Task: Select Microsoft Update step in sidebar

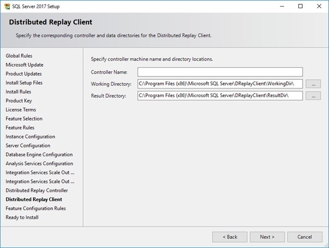Action: pos(25,65)
